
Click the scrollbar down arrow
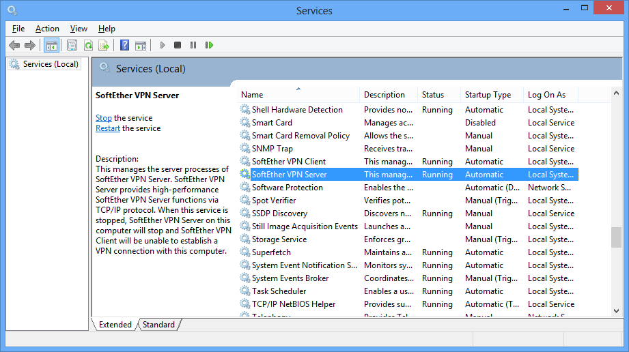tap(617, 311)
